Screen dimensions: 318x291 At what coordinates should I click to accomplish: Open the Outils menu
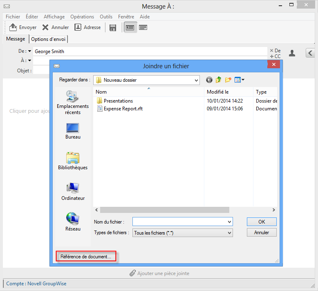pos(106,17)
